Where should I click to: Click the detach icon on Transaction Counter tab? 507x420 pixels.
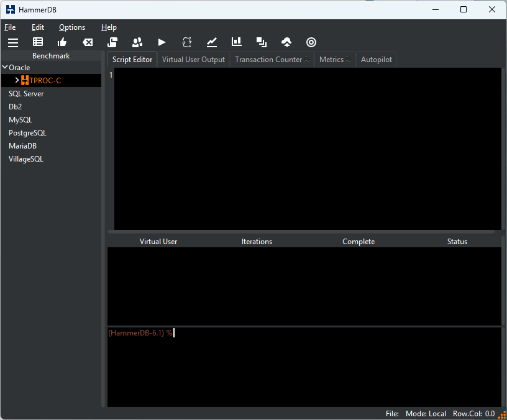(x=307, y=59)
